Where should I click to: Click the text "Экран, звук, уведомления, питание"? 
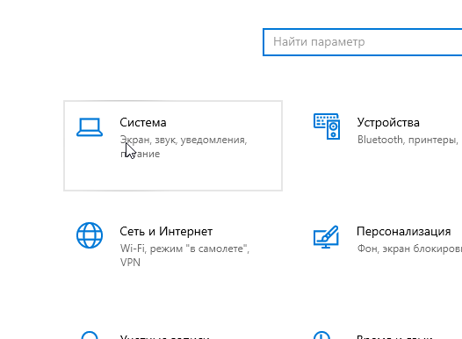(x=184, y=147)
